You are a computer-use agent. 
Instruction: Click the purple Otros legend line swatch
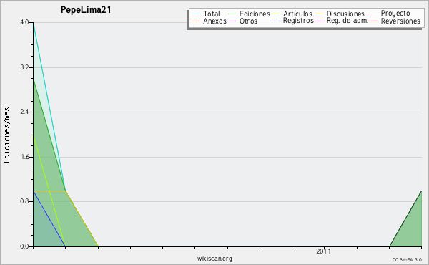[232, 21]
